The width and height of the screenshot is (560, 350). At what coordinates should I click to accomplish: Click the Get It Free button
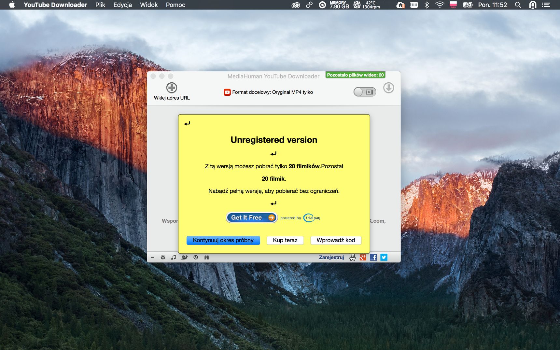252,217
